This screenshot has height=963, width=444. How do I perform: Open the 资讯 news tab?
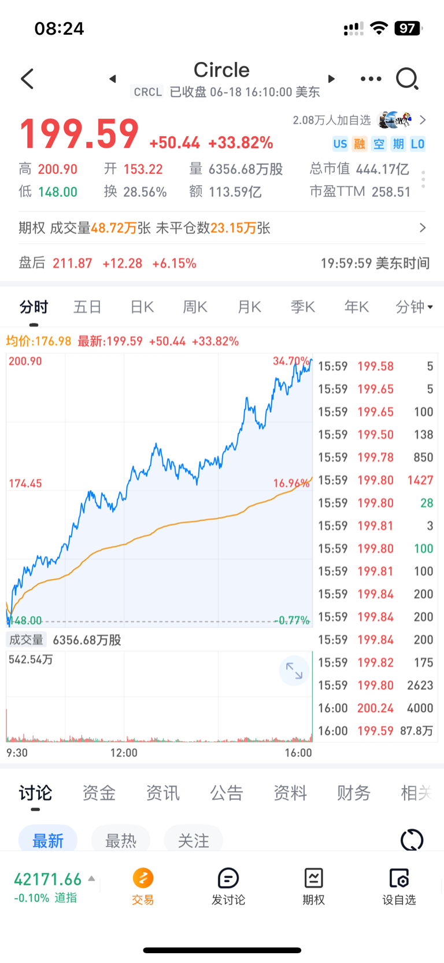pos(162,793)
